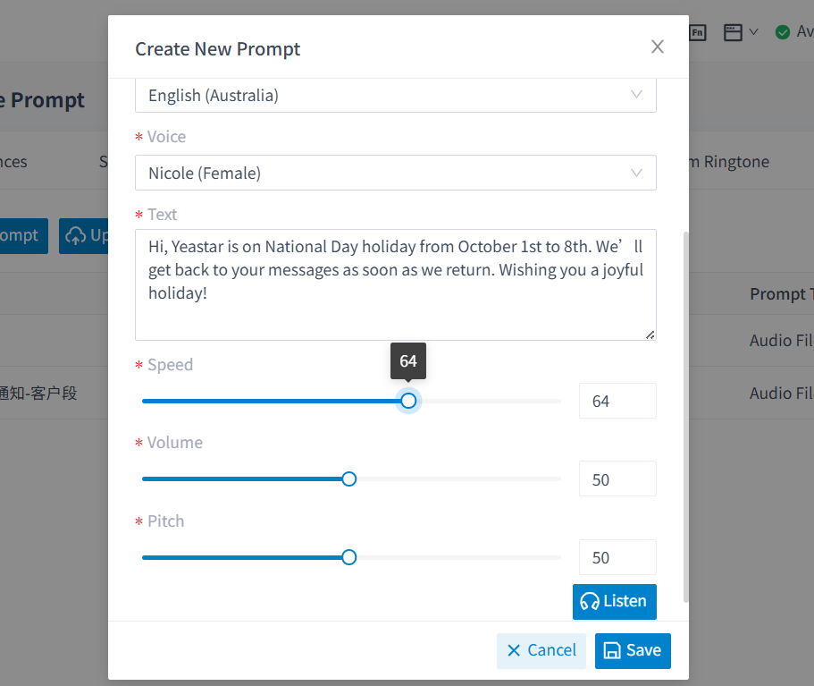
Task: Click the window panel icon beside the Fn icon
Action: [x=734, y=31]
